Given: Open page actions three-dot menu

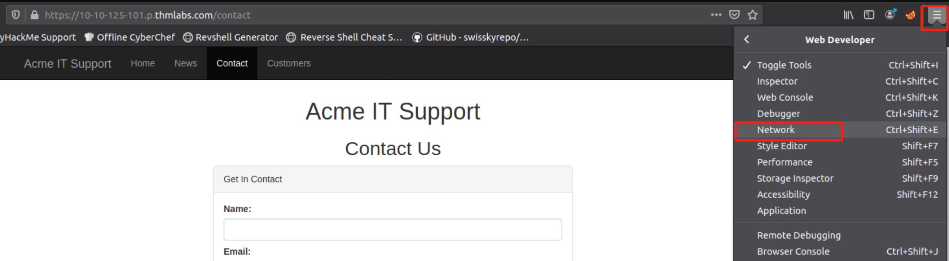Looking at the screenshot, I should 716,15.
